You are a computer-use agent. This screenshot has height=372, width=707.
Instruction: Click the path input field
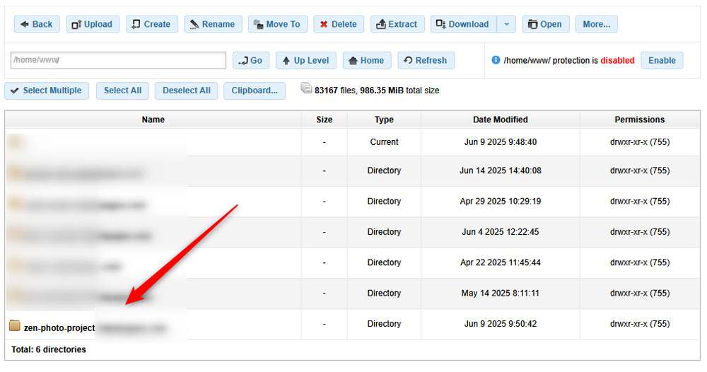[118, 60]
